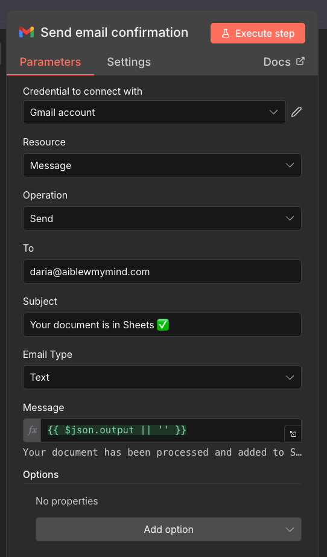327x557 pixels.
Task: Click the flask icon in Execute step
Action: [226, 33]
